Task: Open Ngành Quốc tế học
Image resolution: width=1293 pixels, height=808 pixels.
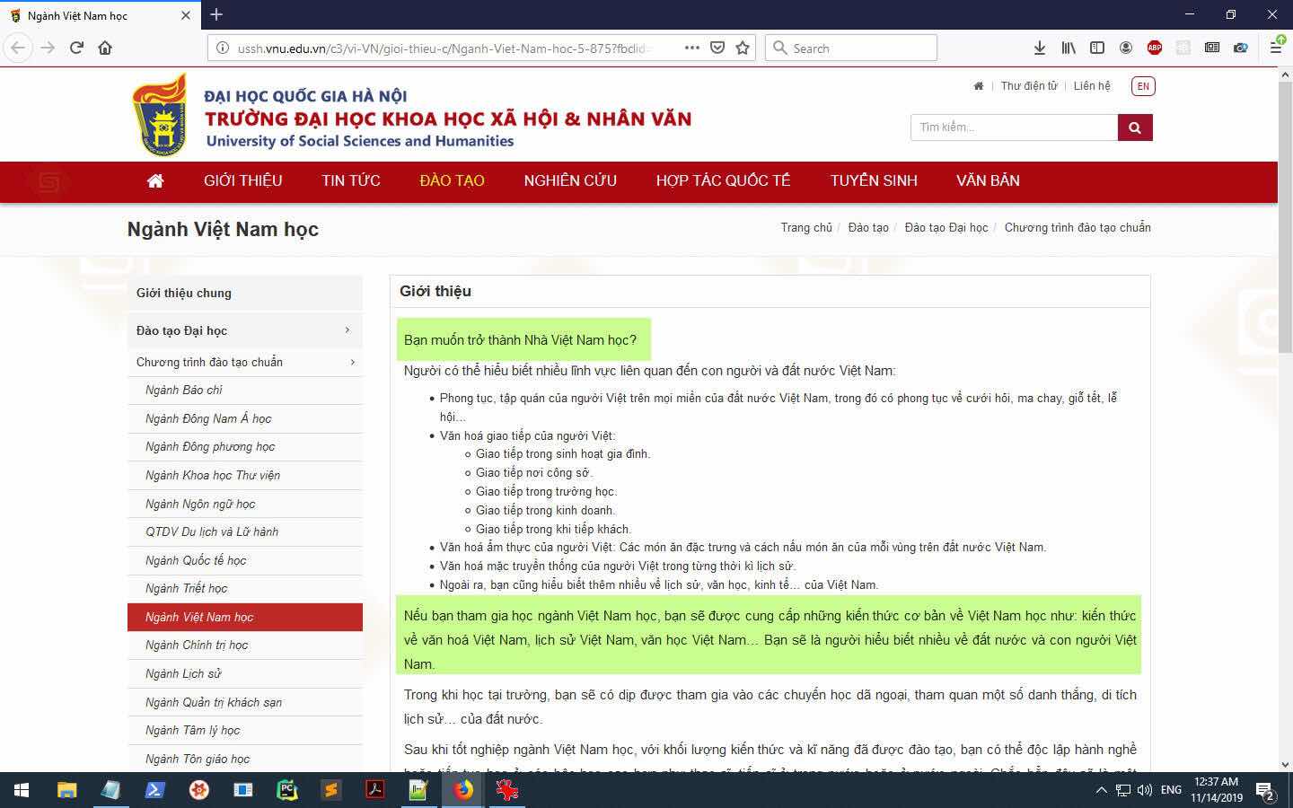Action: (245, 560)
